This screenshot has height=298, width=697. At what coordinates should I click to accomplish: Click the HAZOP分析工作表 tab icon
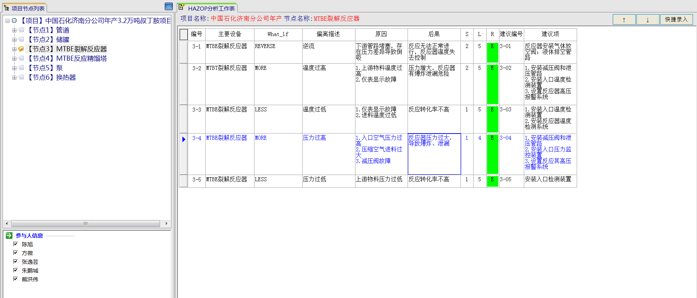tap(182, 7)
